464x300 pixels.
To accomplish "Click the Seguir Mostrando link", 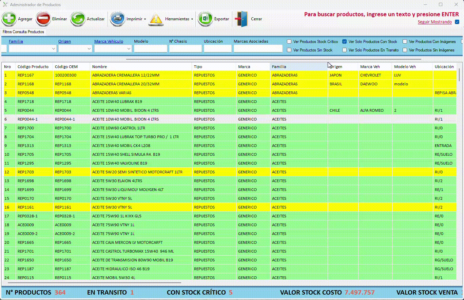I will click(x=434, y=22).
